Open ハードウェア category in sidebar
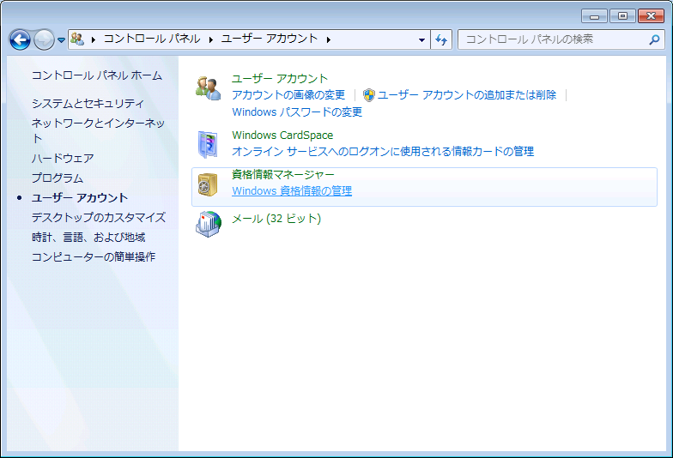 click(x=63, y=158)
